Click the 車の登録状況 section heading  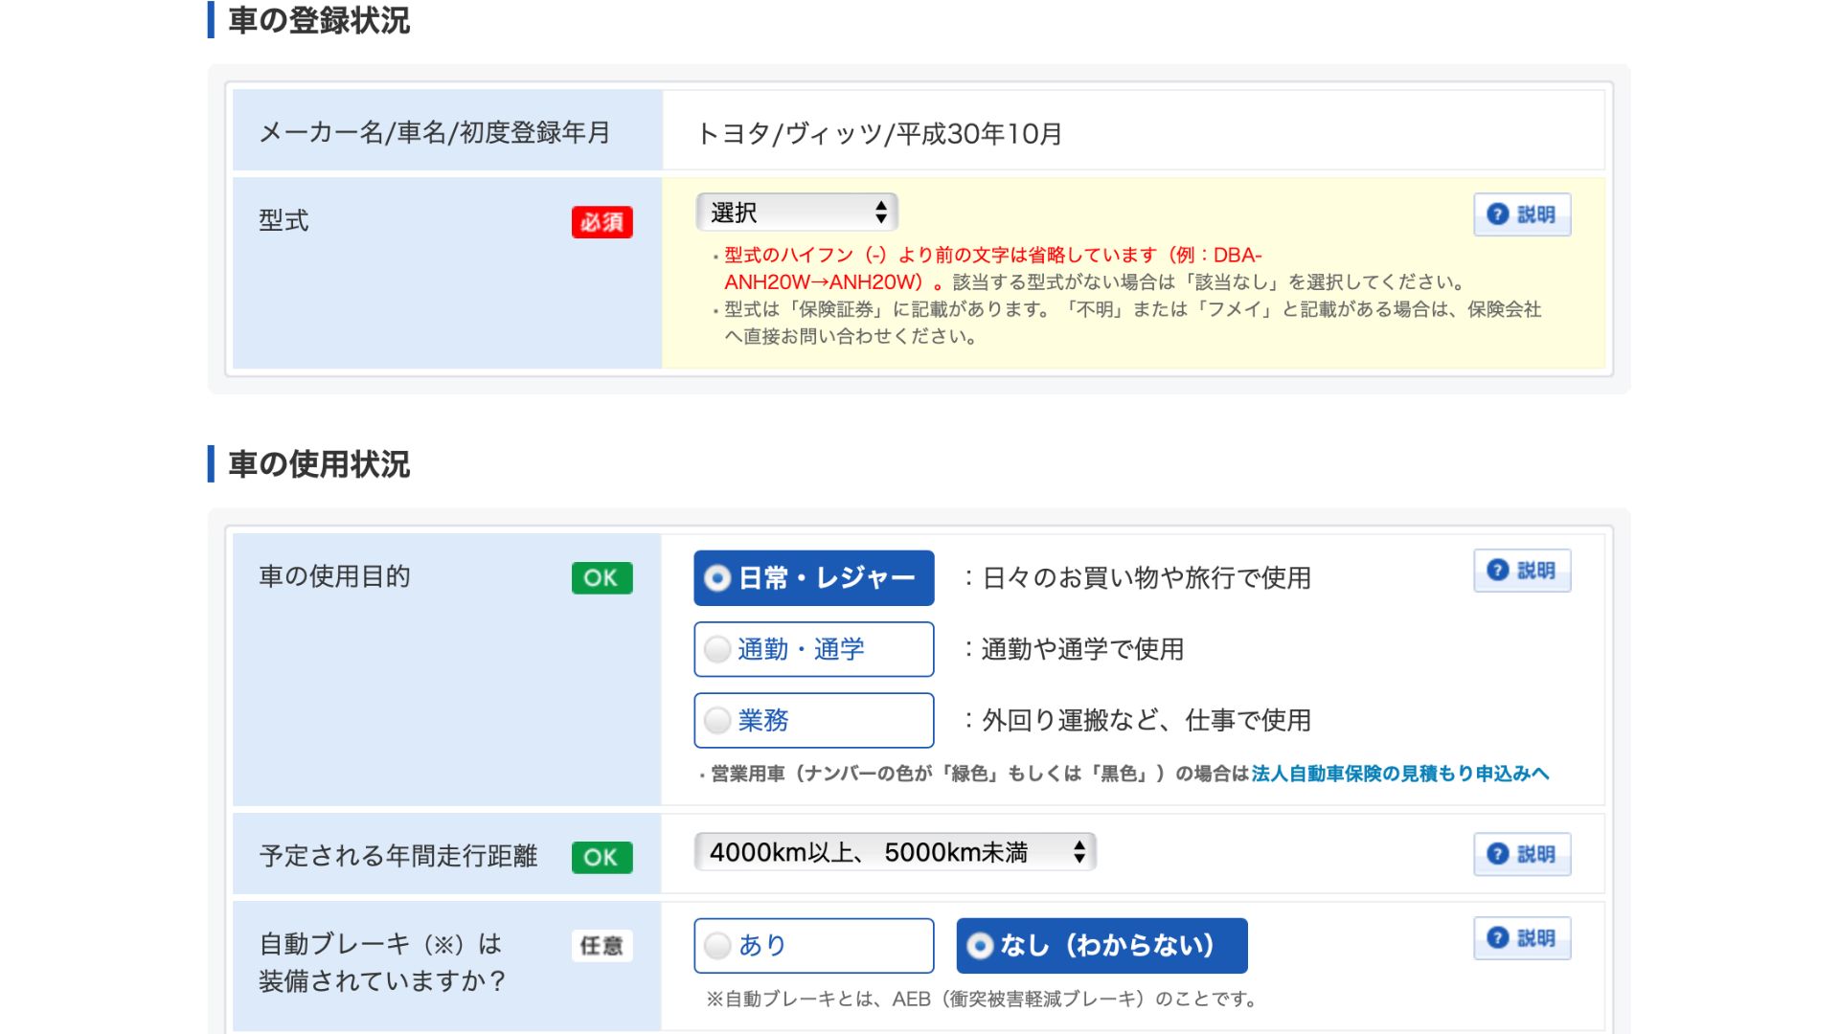[x=319, y=20]
